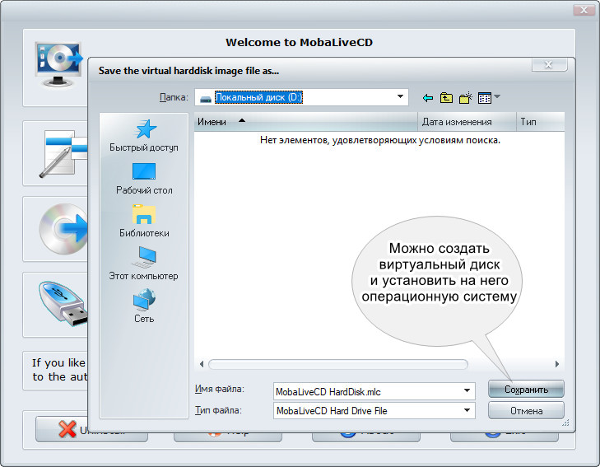Open the View menu icon
The width and height of the screenshot is (600, 467).
[485, 98]
